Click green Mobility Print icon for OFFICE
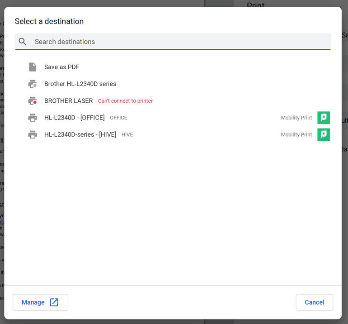The image size is (348, 324). point(324,118)
